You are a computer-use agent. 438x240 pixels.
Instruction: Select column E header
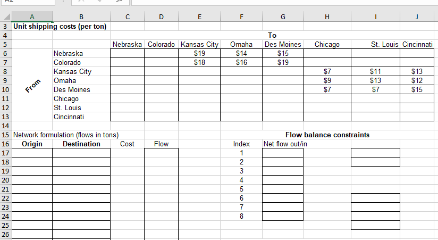(199, 17)
